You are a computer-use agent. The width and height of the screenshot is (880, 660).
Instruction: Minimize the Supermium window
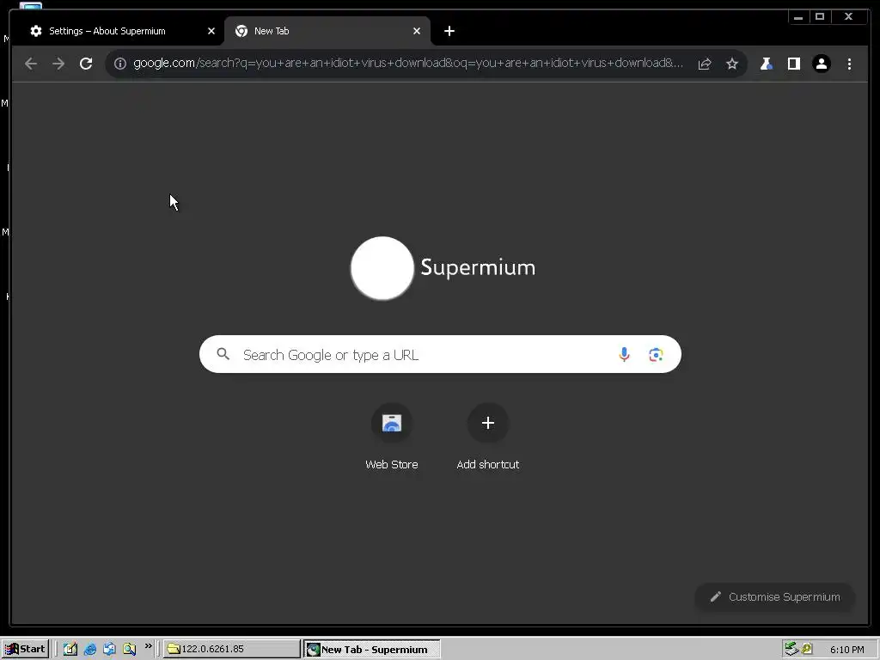tap(798, 17)
